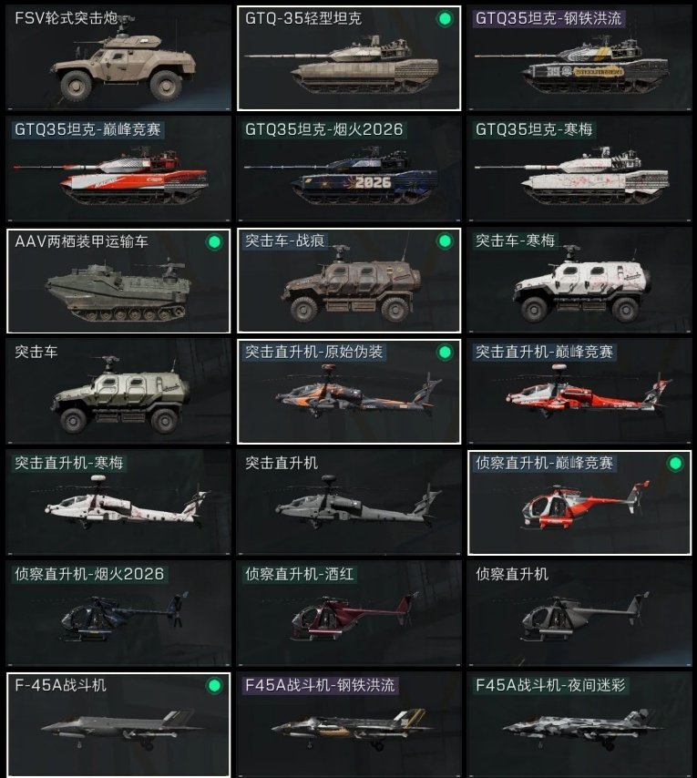This screenshot has height=778, width=697.
Task: Select the default 侦察直升机 card
Action: click(579, 613)
